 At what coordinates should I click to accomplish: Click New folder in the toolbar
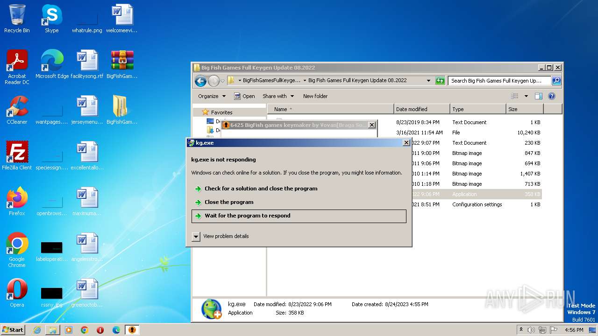pos(315,96)
